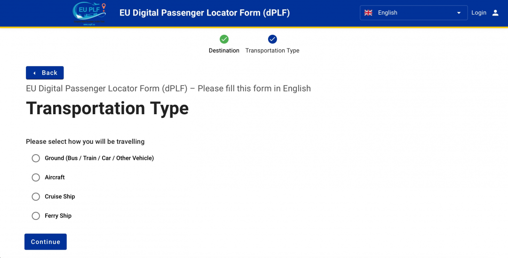Screen dimensions: 508x258
Task: Click the Aircraft option label text
Action: pos(55,177)
